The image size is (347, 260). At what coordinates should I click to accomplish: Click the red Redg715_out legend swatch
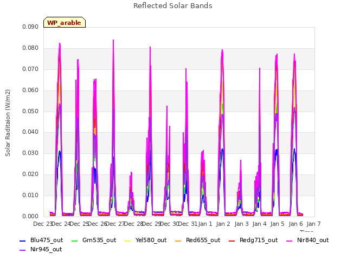(x=232, y=240)
